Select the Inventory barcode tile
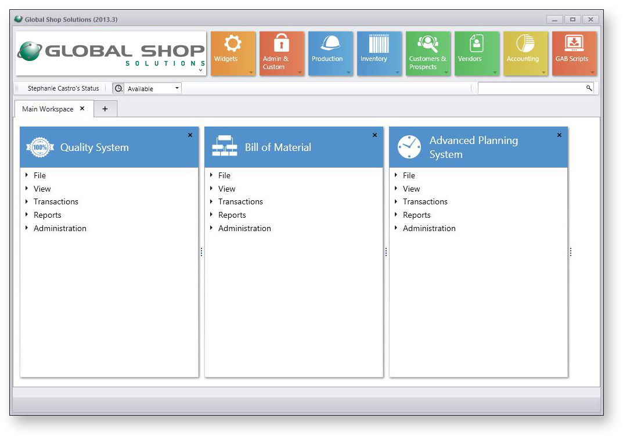The height and width of the screenshot is (436, 623). click(x=379, y=52)
